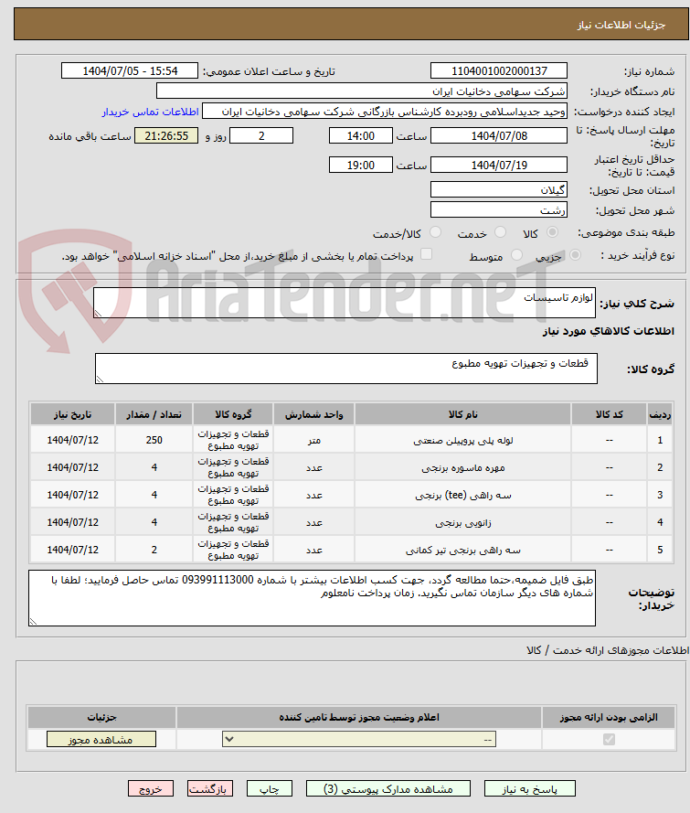Click the کد کالا column header
This screenshot has width=690, height=813.
pos(610,414)
